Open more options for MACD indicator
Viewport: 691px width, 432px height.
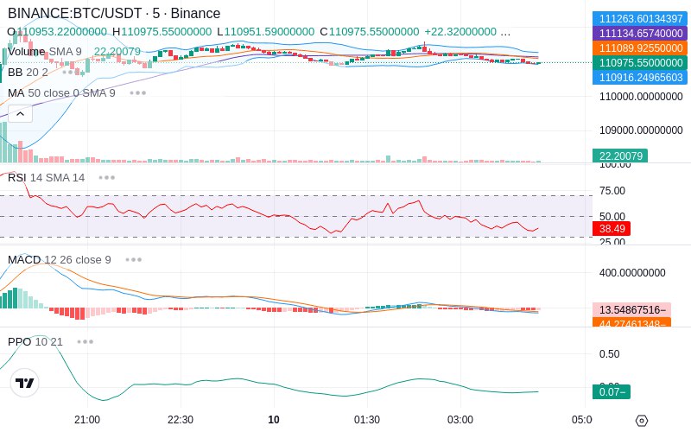(x=134, y=260)
